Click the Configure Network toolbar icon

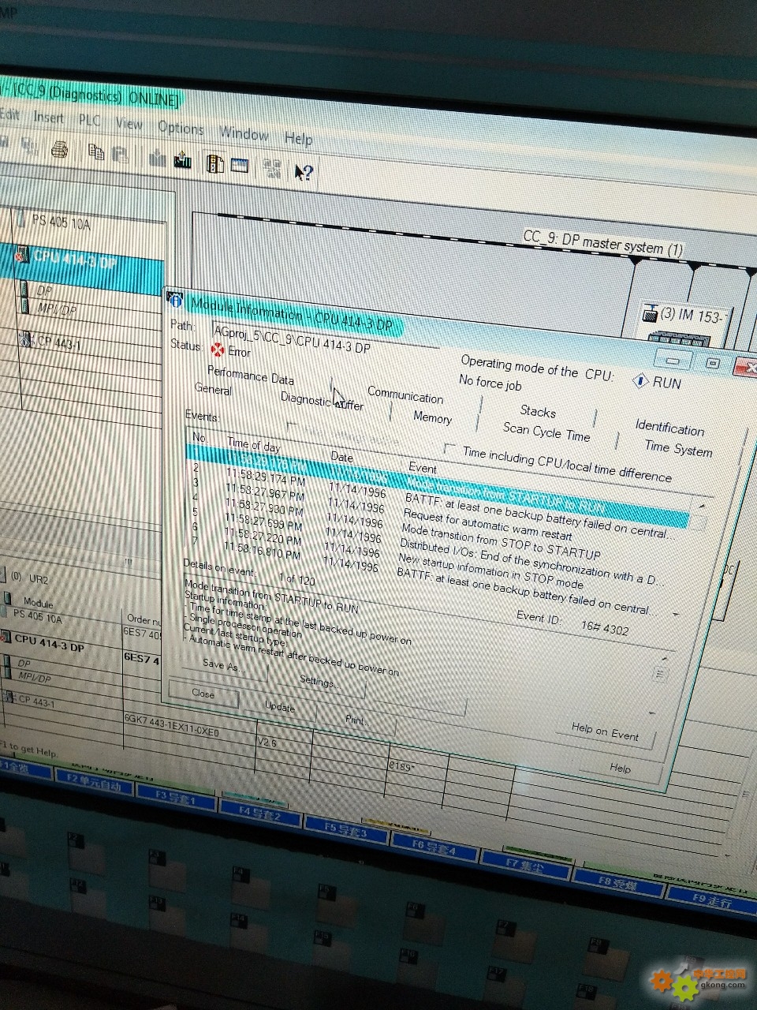point(272,167)
